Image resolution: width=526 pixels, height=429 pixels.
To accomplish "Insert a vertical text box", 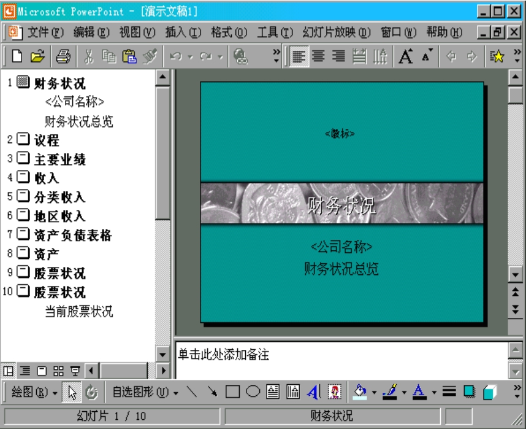I will (293, 392).
